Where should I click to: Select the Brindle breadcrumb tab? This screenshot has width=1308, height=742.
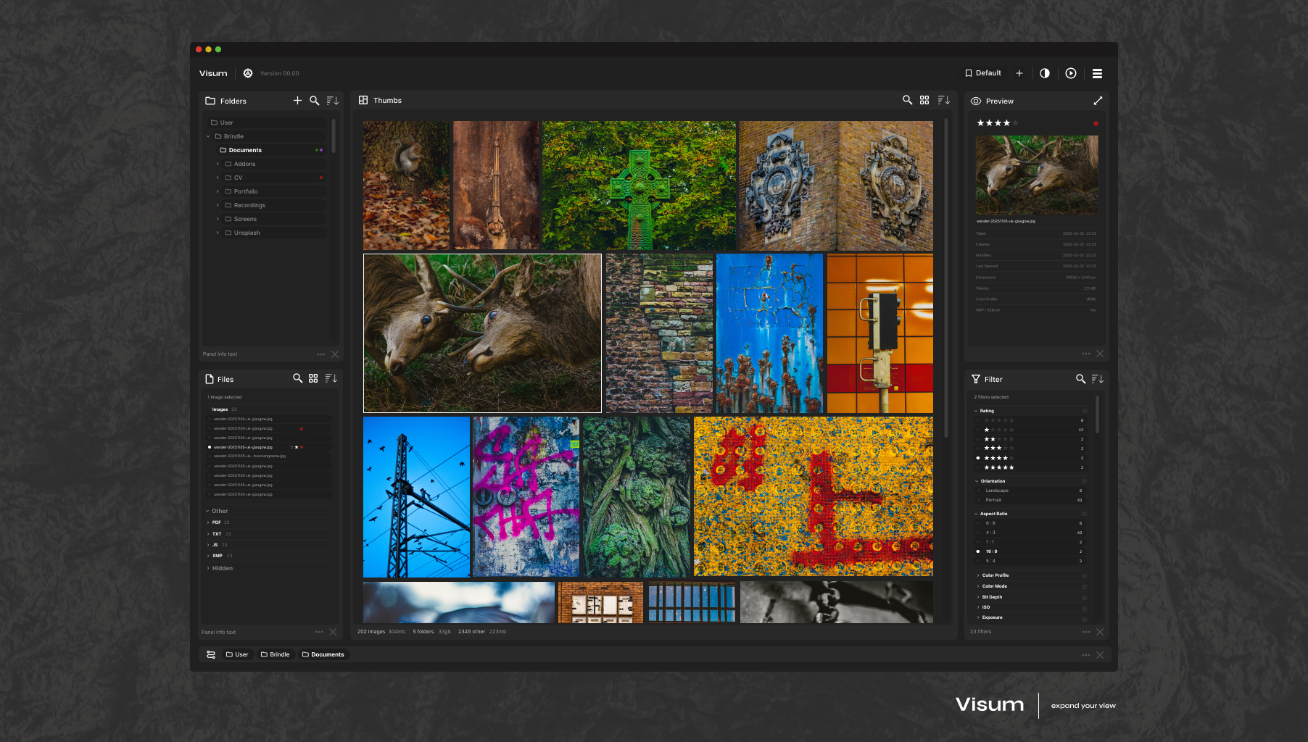point(275,654)
